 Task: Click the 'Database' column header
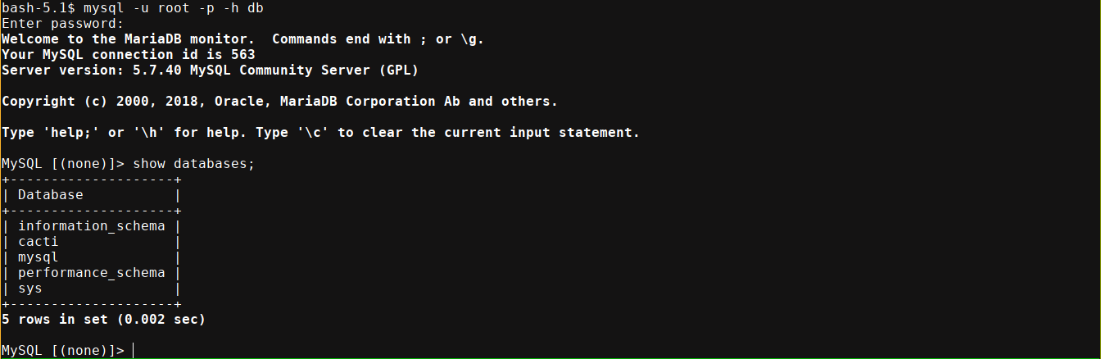(x=50, y=195)
